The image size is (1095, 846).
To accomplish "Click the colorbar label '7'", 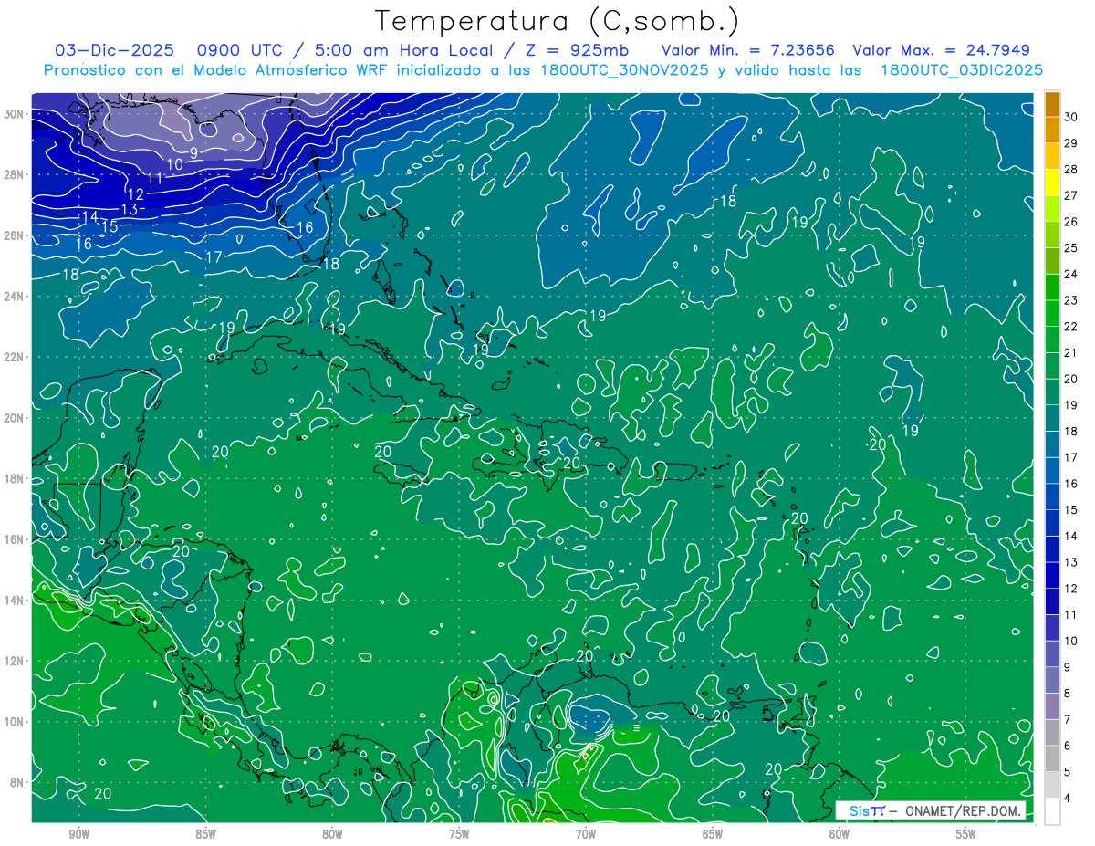I will click(x=1068, y=720).
